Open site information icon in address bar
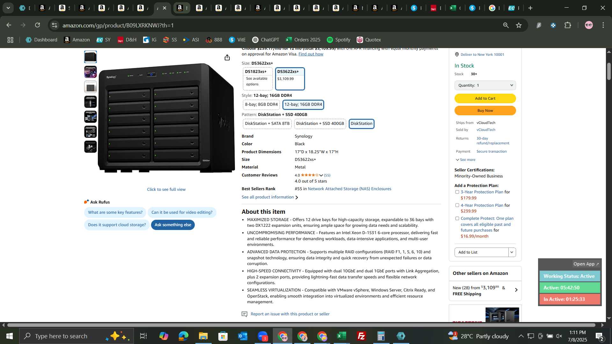 [55, 25]
